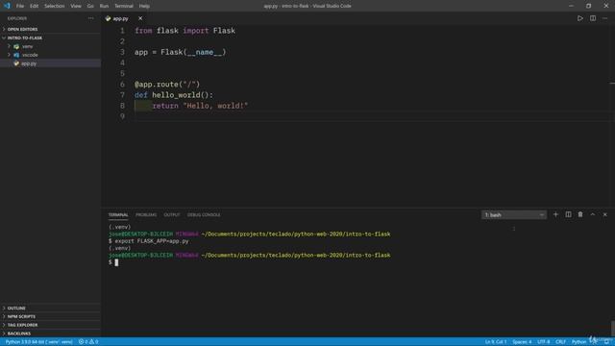The width and height of the screenshot is (615, 346).
Task: Create a new terminal with plus icon
Action: coord(555,214)
